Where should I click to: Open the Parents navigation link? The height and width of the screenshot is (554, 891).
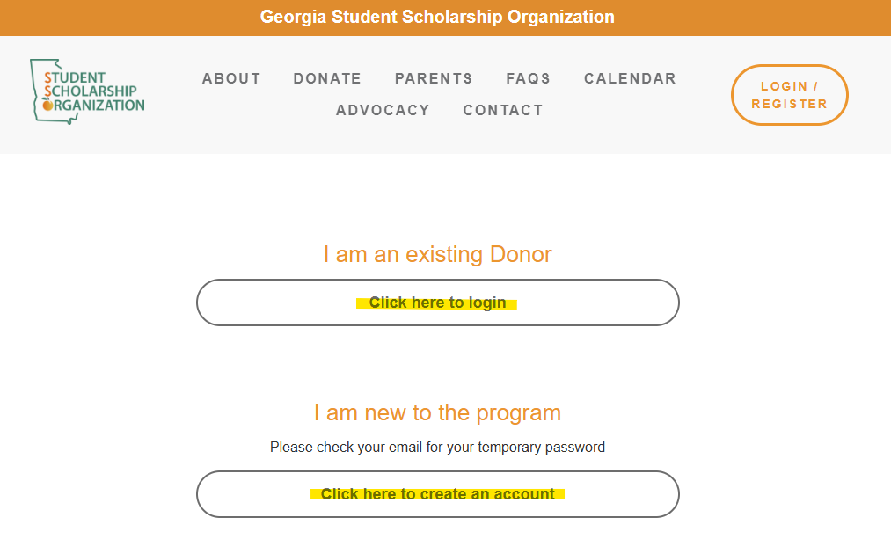pyautogui.click(x=434, y=78)
